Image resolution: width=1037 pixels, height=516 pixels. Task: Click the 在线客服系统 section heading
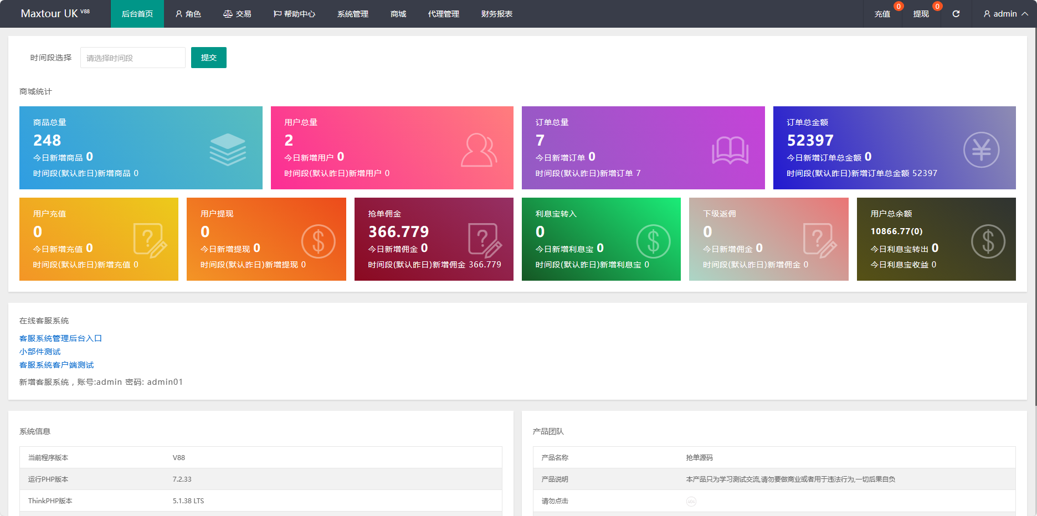(x=44, y=321)
